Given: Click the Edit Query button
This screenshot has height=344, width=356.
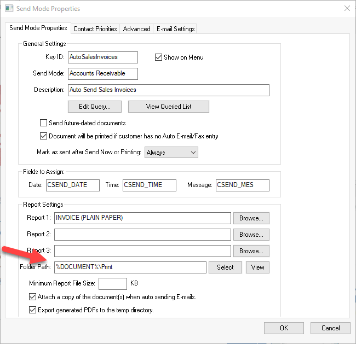Looking at the screenshot, I should pos(95,107).
